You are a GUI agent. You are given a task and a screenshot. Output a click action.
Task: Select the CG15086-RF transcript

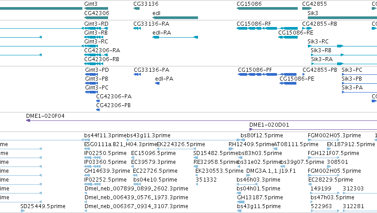click(267, 28)
